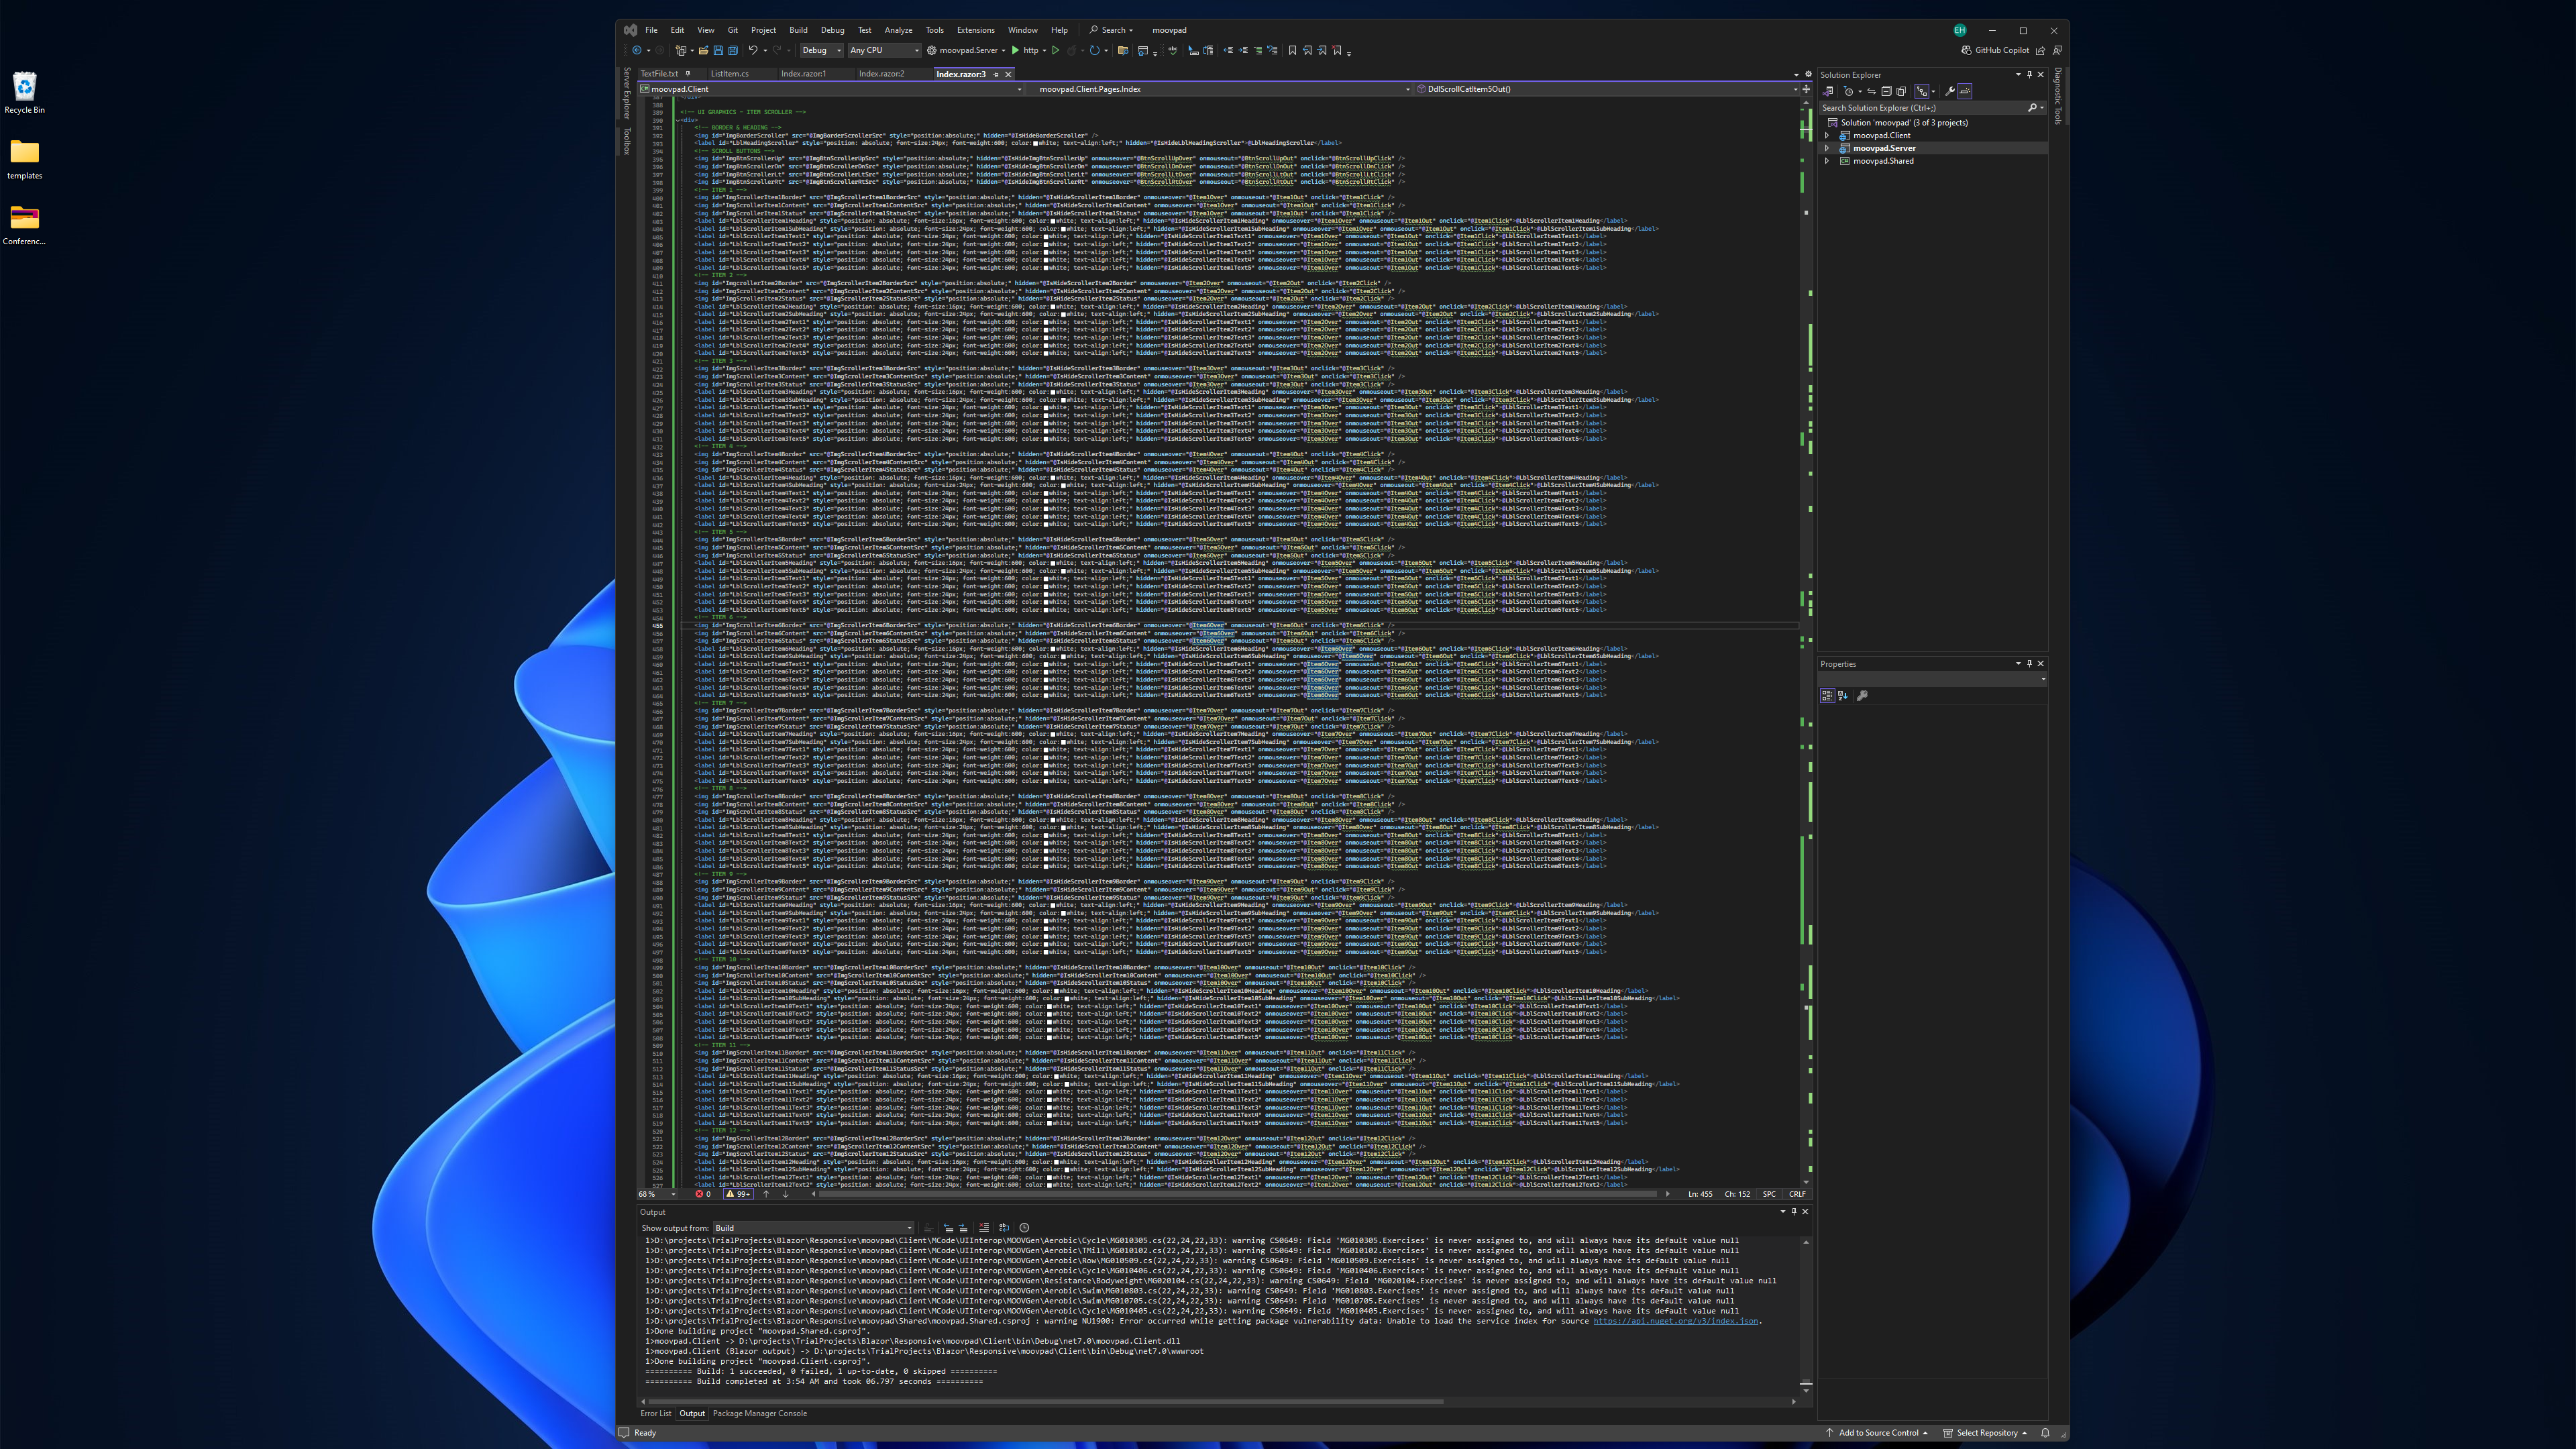Click the Error List tab
Viewport: 2576px width, 1449px height.
[655, 1412]
